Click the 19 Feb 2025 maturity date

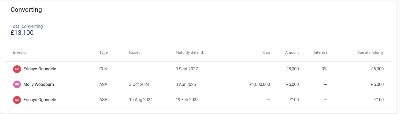187,100
